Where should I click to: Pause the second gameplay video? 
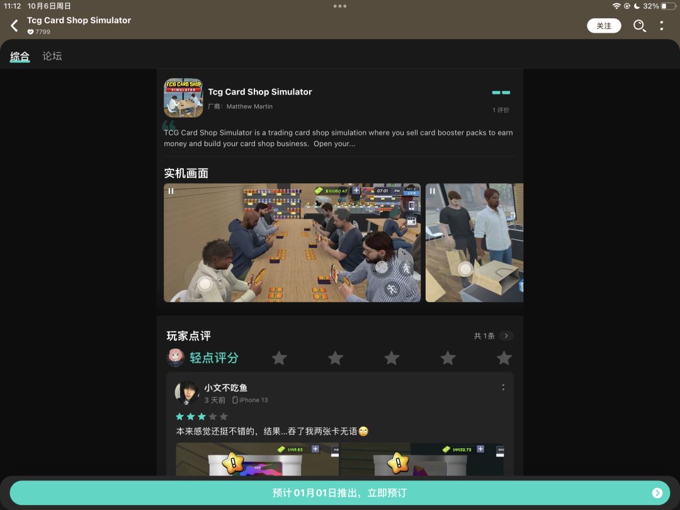coord(433,191)
